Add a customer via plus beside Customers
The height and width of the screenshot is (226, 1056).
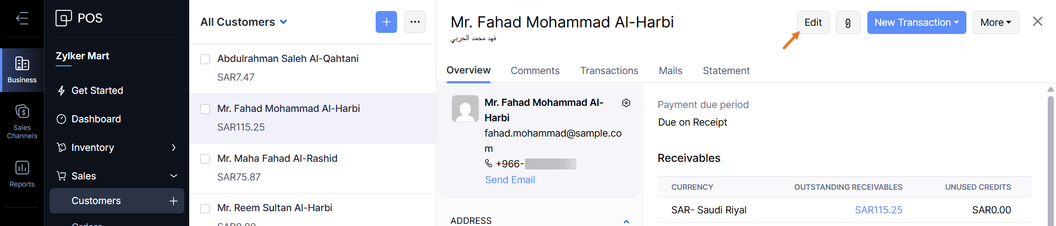tap(173, 201)
